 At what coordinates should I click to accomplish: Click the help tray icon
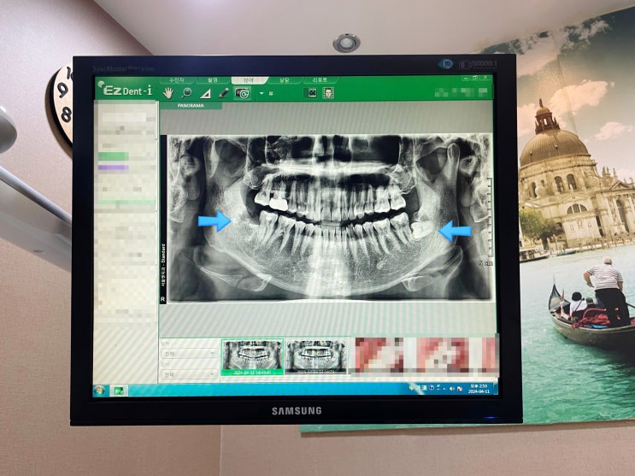click(432, 388)
